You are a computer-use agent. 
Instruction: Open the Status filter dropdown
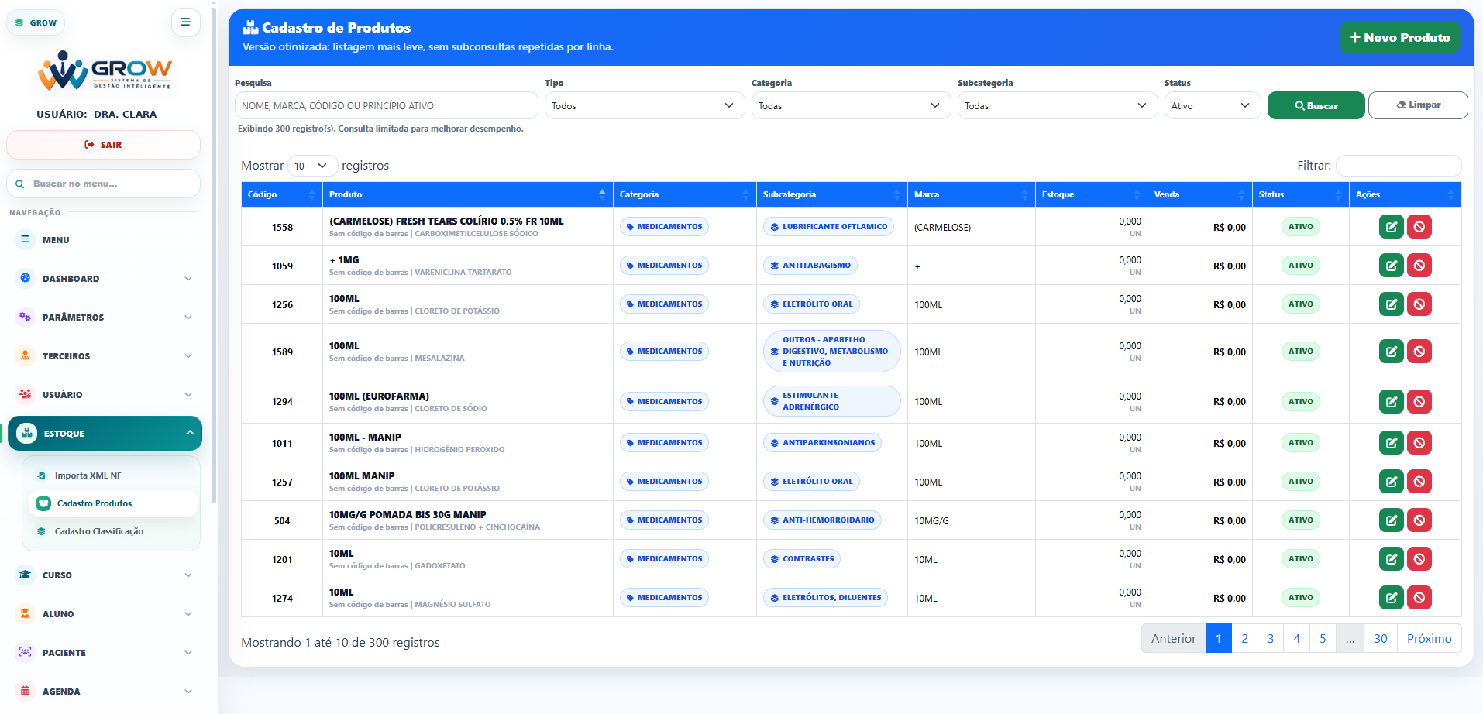(x=1213, y=105)
